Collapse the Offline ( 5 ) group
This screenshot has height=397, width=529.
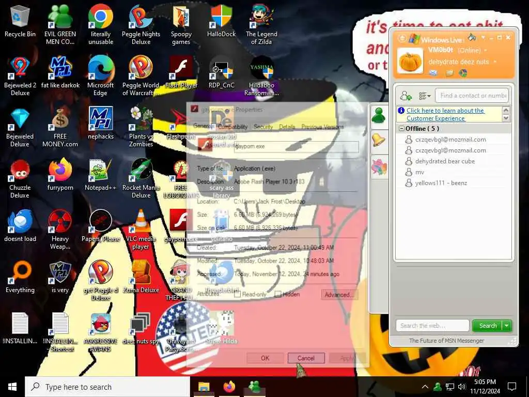point(401,129)
